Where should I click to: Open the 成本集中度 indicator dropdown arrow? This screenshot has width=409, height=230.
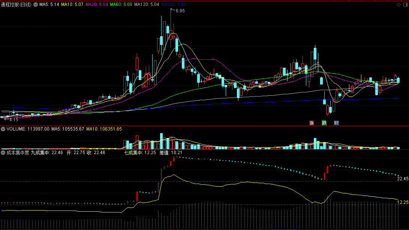pyautogui.click(x=3, y=153)
